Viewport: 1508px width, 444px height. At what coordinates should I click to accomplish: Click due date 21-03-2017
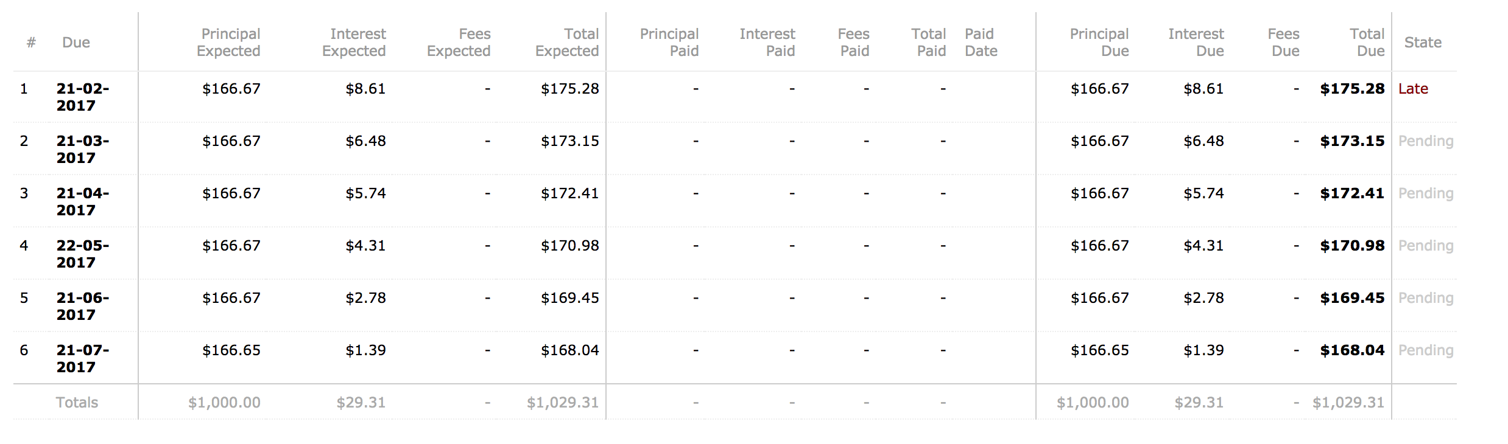click(83, 150)
